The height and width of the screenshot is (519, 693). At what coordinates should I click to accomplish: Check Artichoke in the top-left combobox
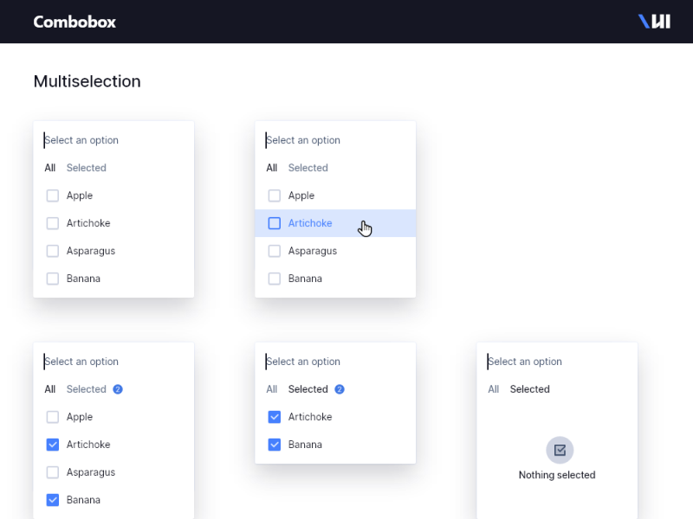click(53, 223)
